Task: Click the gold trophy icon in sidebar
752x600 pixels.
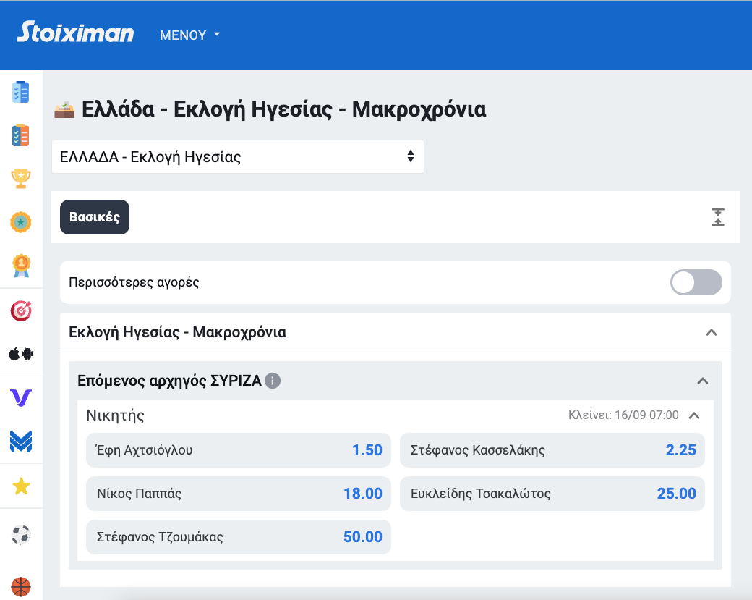Action: (x=21, y=178)
